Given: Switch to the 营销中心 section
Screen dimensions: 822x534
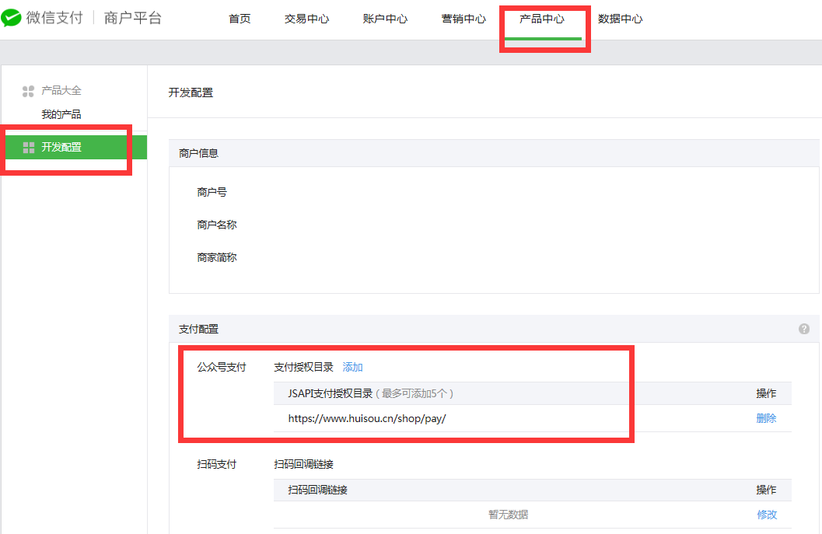Looking at the screenshot, I should tap(463, 19).
